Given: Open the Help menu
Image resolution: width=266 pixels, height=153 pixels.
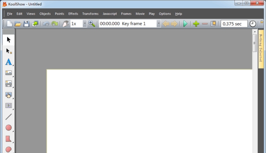Looking at the screenshot, I should click(178, 14).
